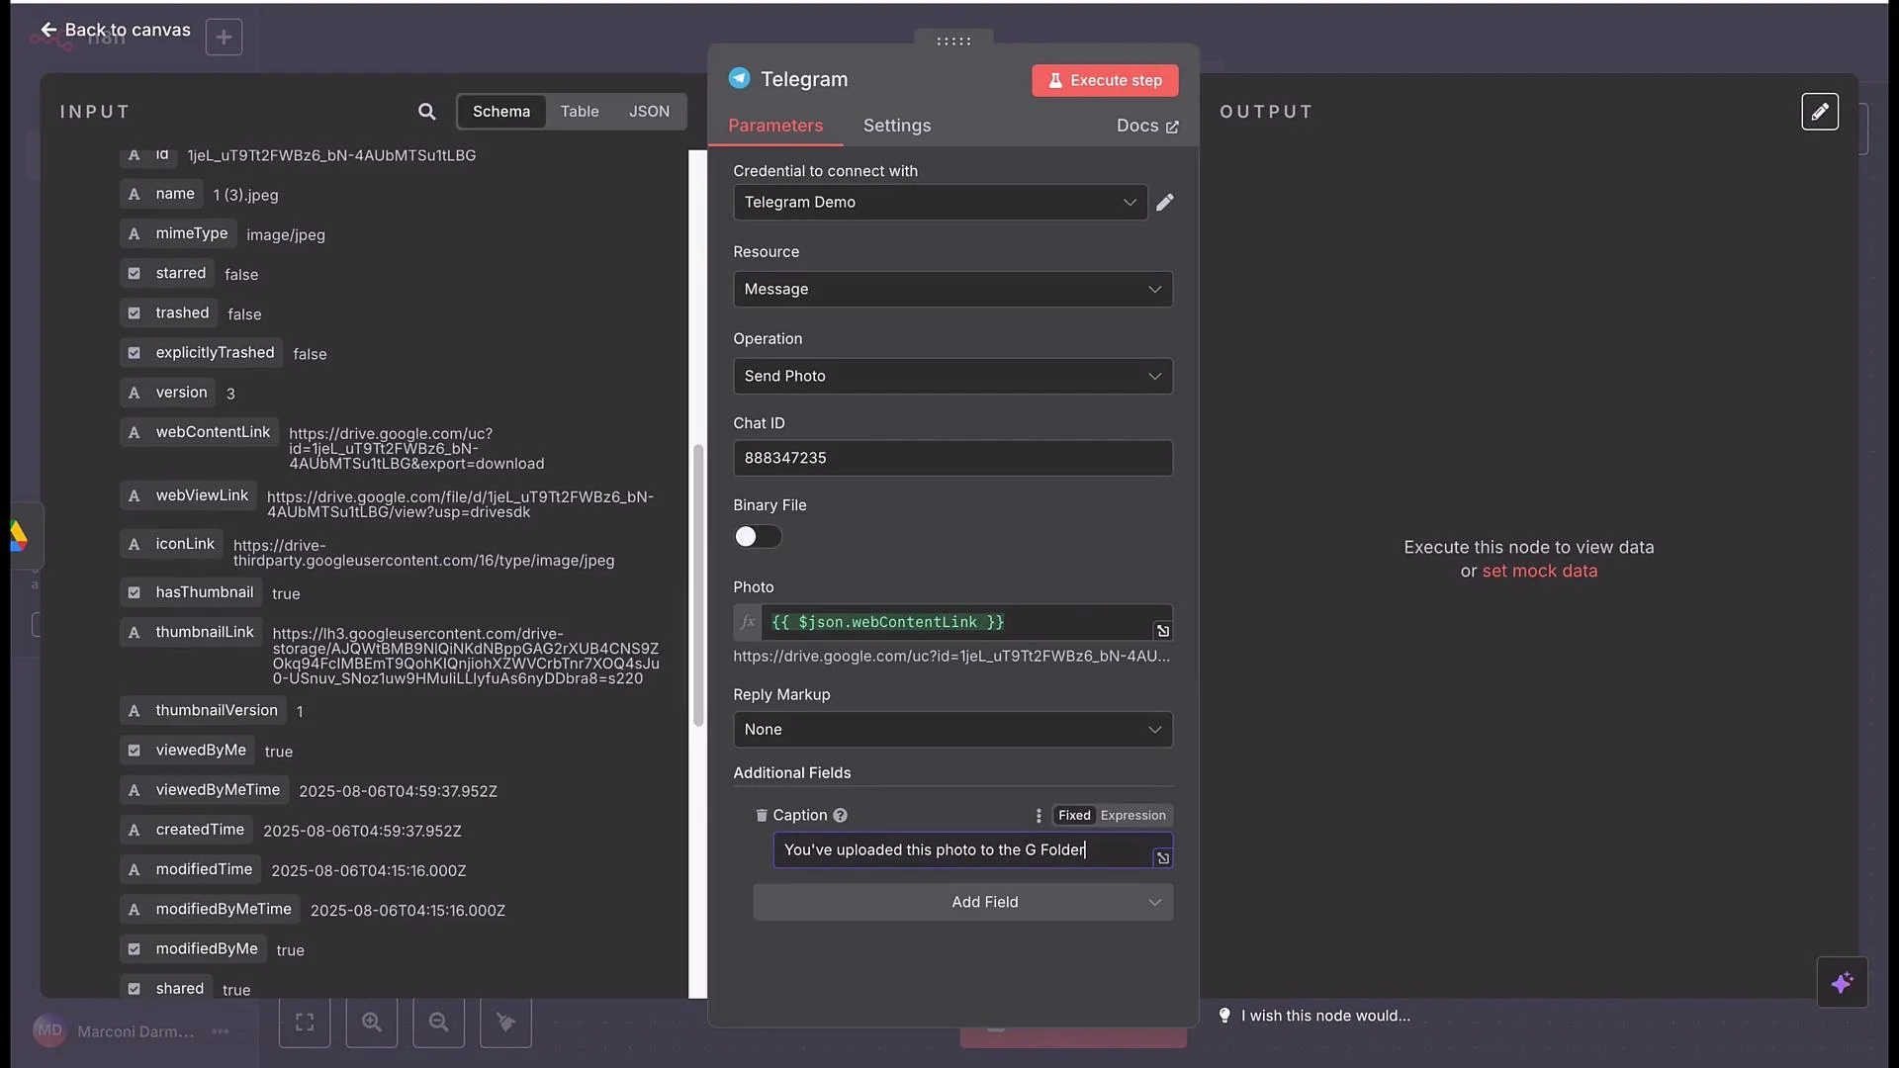Open the Credential Telegram Demo dropdown

click(x=940, y=202)
